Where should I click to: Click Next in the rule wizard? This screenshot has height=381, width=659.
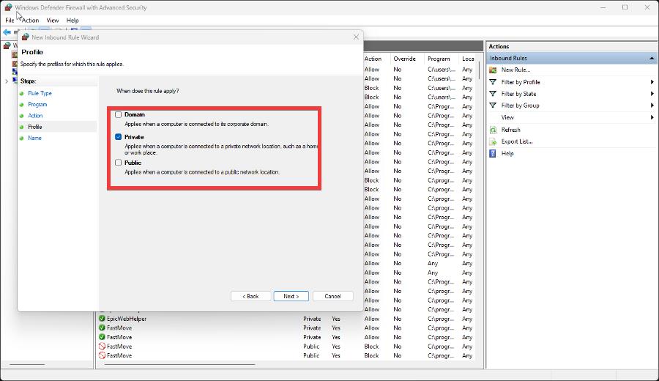pos(291,296)
